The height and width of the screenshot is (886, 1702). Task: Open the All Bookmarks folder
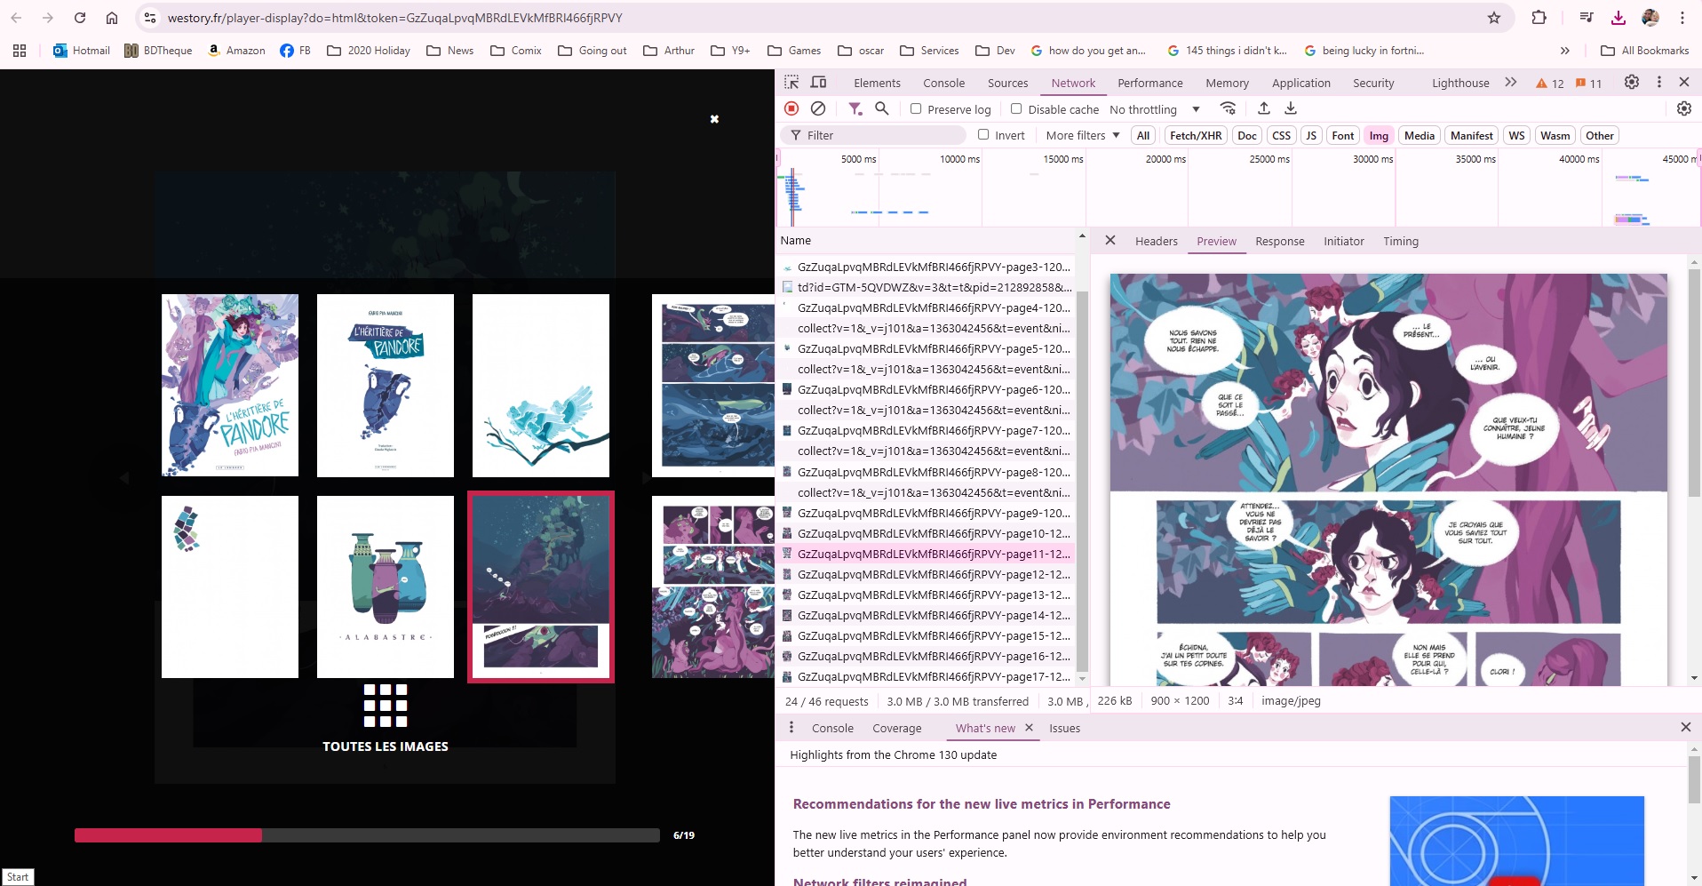click(x=1644, y=51)
